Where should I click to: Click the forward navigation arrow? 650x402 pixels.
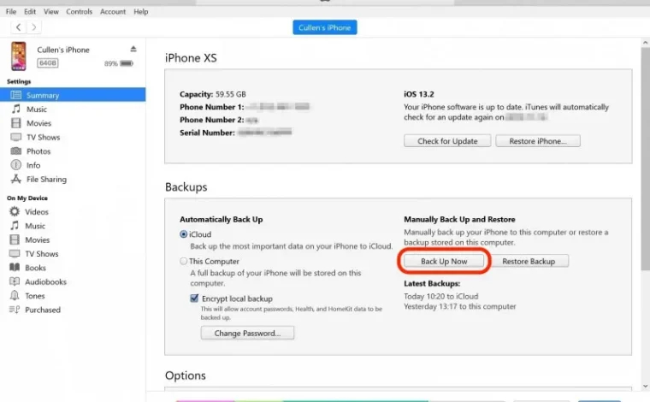34,27
